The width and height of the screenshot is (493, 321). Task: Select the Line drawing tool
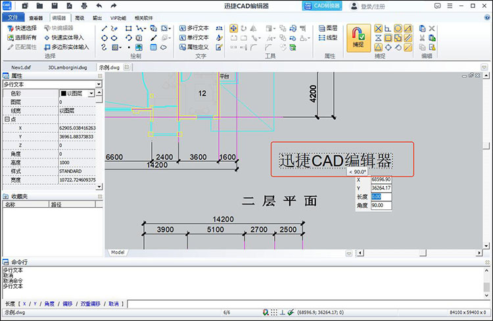coord(105,29)
